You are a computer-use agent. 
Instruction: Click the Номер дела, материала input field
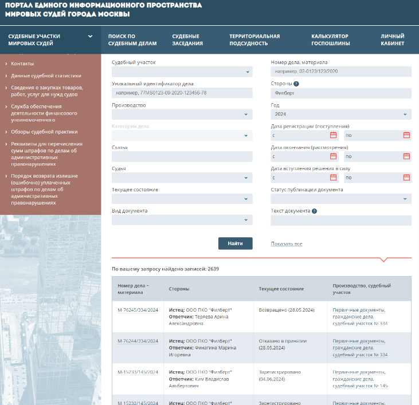(340, 72)
